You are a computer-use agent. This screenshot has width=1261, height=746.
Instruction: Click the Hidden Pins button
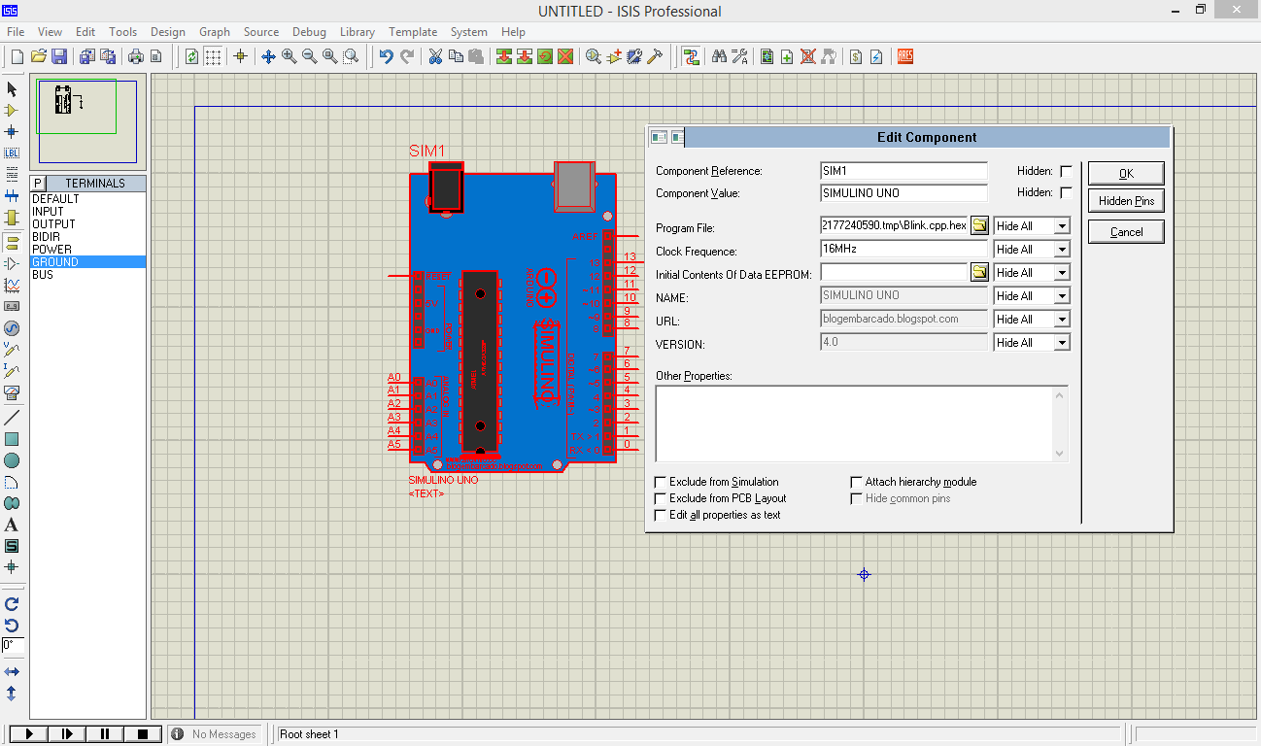point(1126,201)
